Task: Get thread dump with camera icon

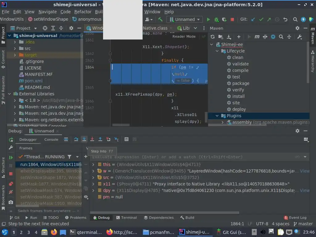Action: pos(11,202)
